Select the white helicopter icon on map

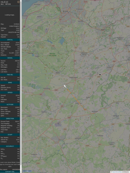[65, 86]
